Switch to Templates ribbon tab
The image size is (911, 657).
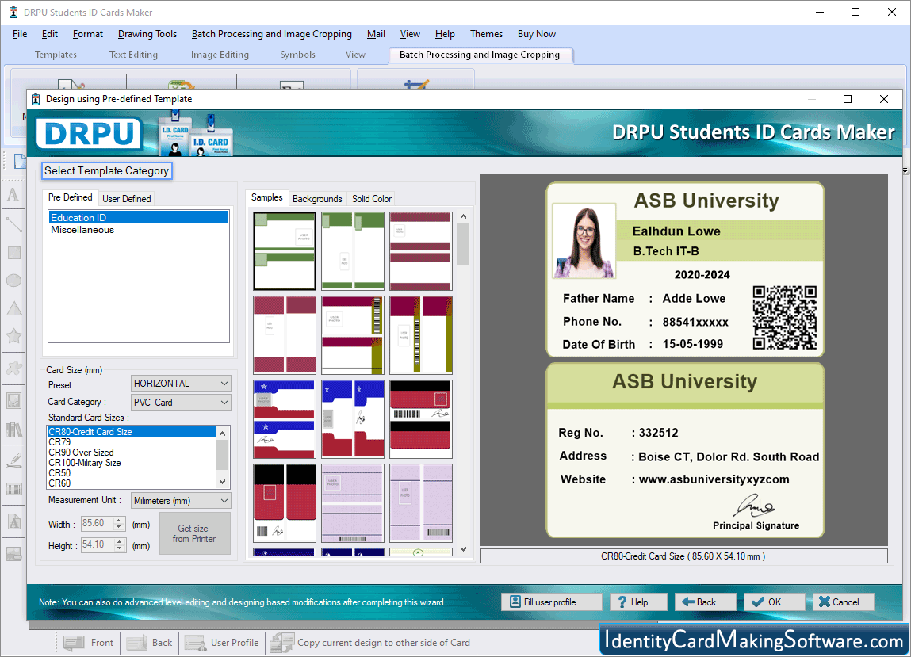click(56, 55)
